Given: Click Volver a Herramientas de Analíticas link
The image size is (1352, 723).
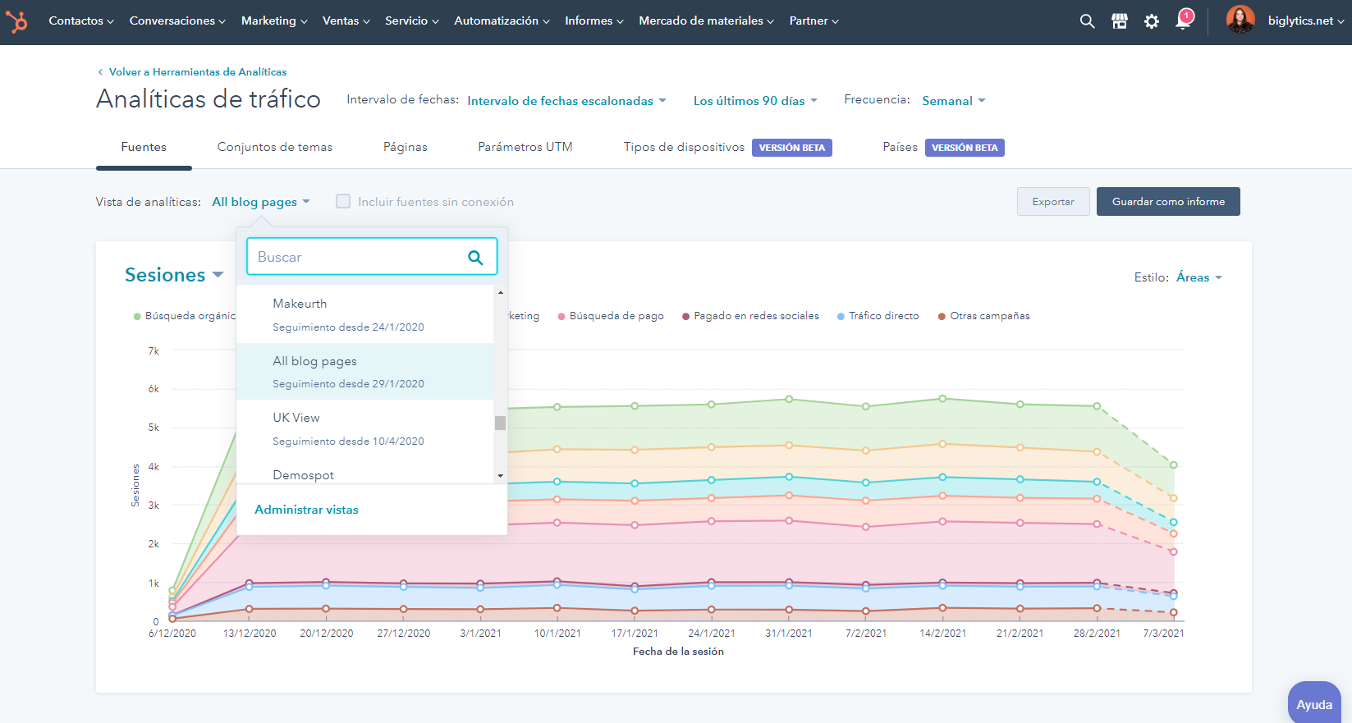Looking at the screenshot, I should tap(198, 72).
